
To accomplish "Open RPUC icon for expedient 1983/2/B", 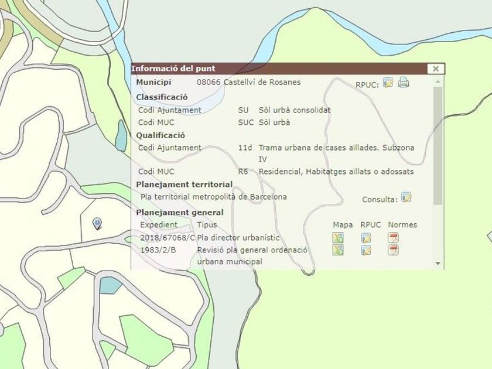I will click(366, 250).
